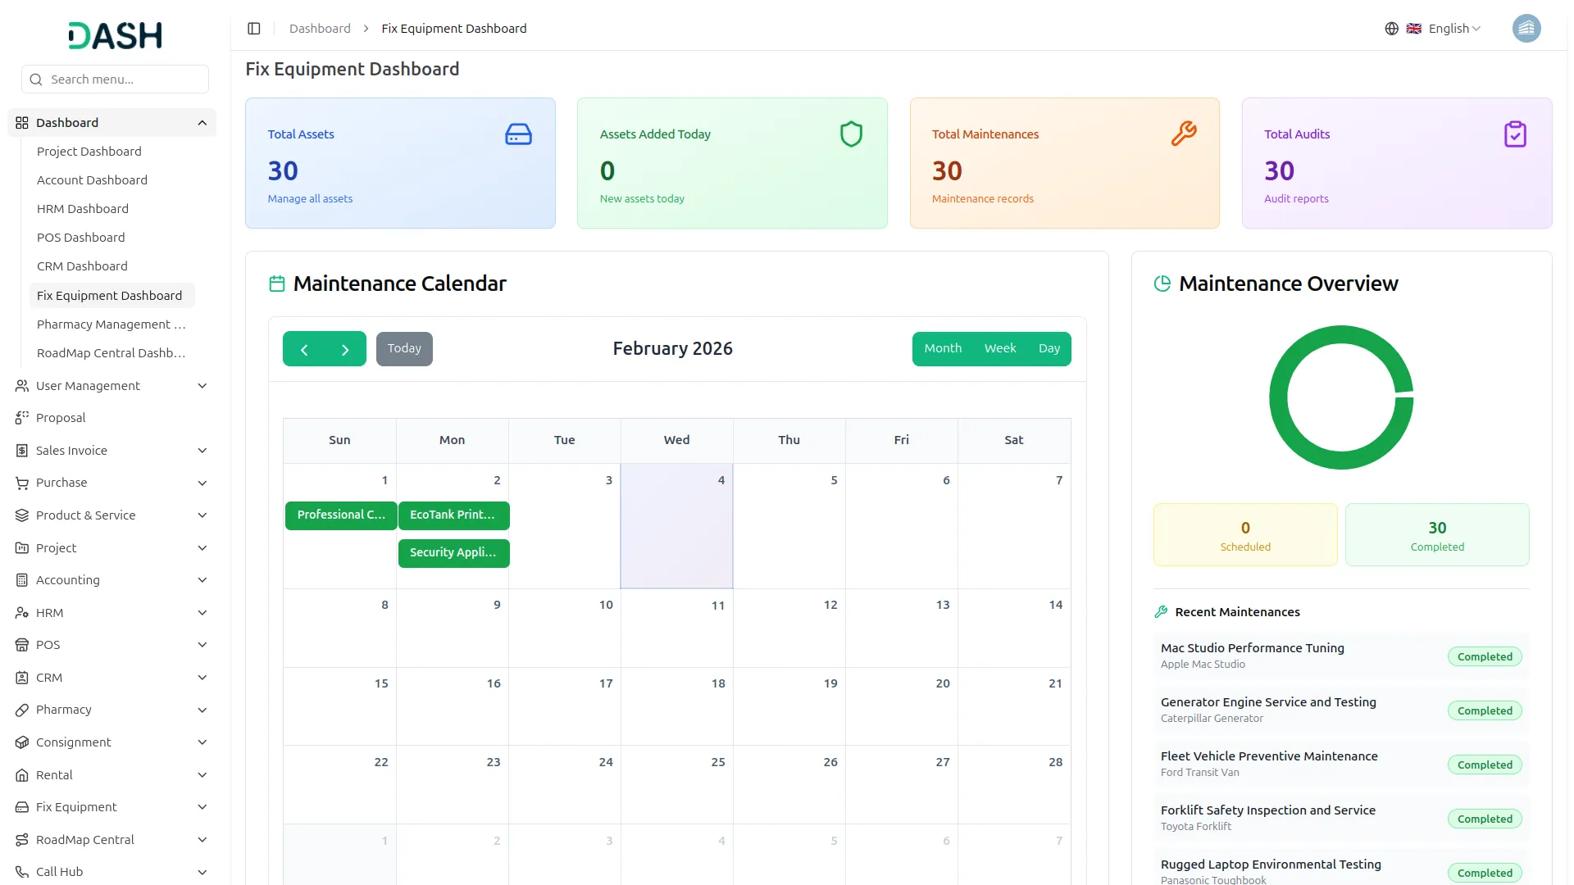Click the Today calendar button
Viewport: 1574px width, 885px height.
404,348
